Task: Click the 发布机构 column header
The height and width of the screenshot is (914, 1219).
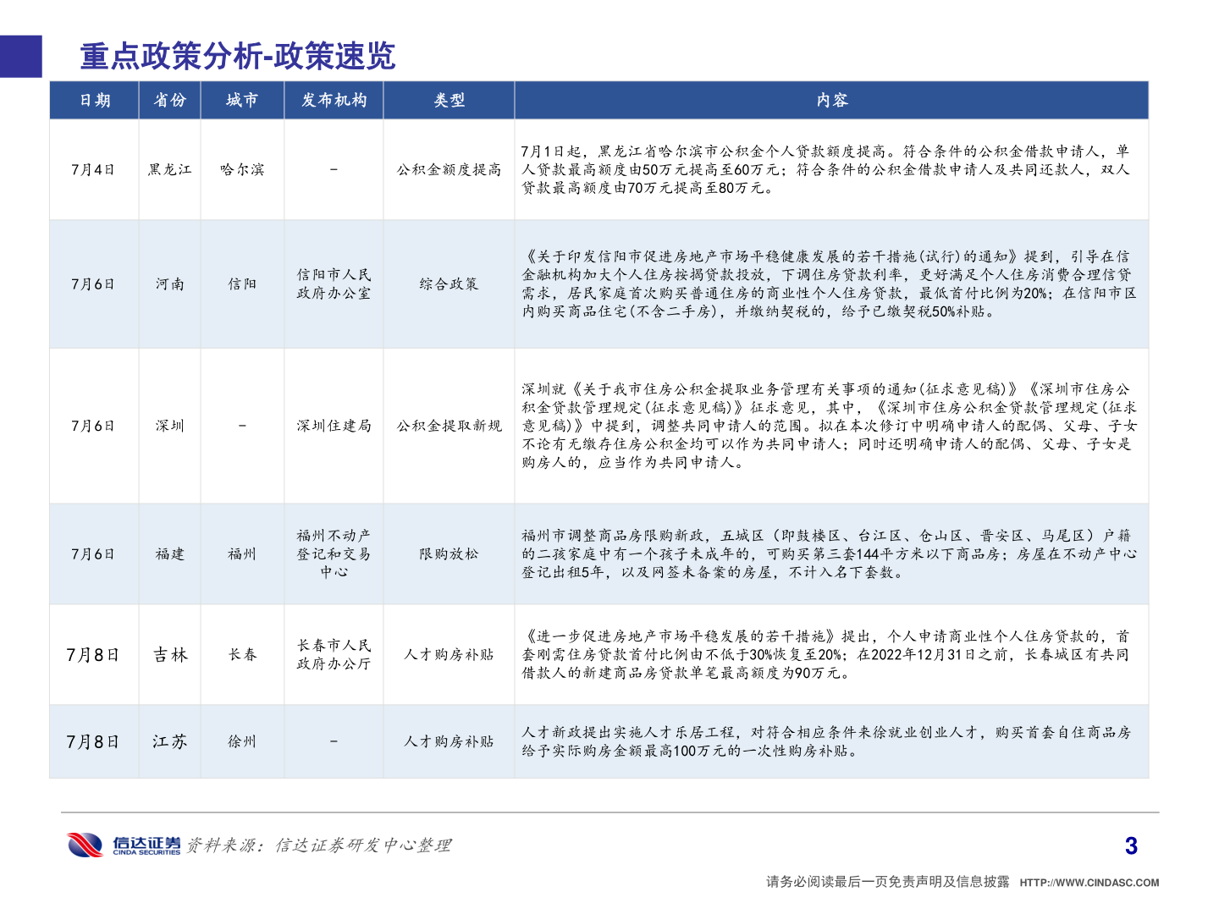Action: coord(334,100)
